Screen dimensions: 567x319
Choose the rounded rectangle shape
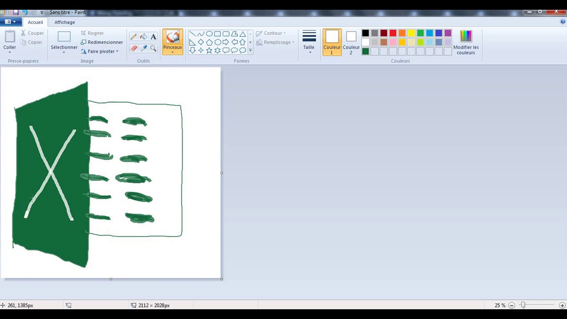tap(226, 34)
